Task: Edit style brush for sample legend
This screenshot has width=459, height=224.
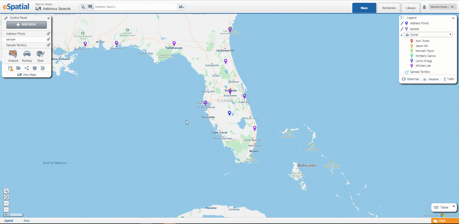Action: (x=402, y=29)
